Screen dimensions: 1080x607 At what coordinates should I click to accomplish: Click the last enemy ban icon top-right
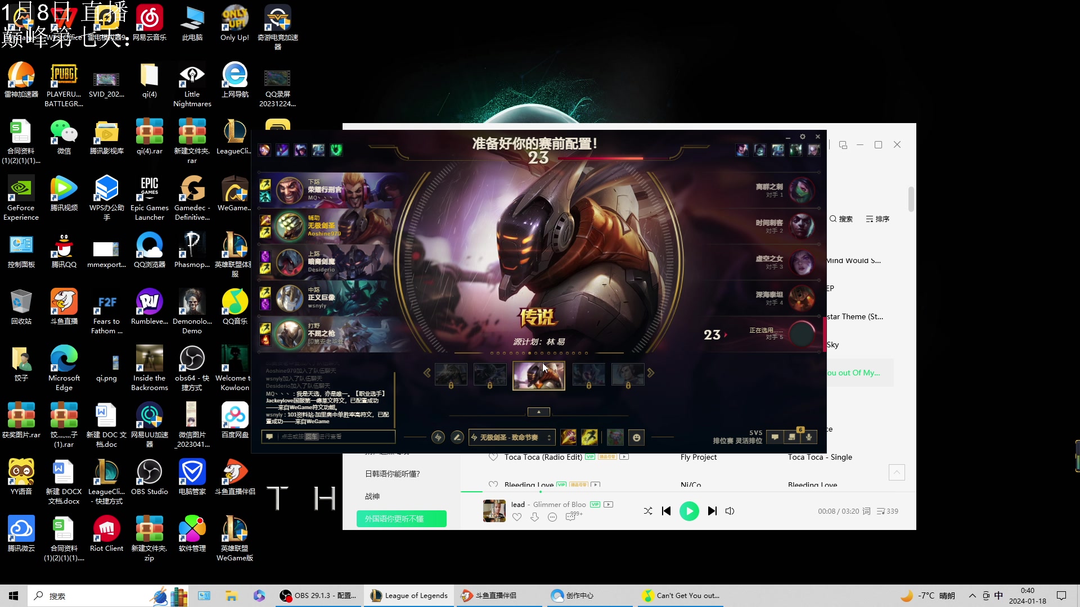pyautogui.click(x=814, y=150)
